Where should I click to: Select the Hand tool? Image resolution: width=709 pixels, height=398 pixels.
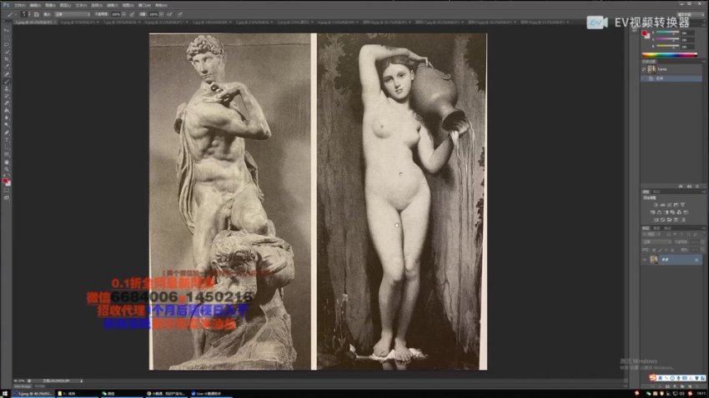click(x=7, y=161)
